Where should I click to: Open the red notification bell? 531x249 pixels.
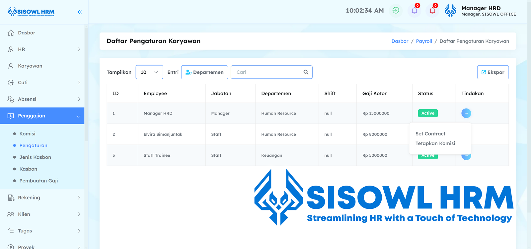(432, 11)
